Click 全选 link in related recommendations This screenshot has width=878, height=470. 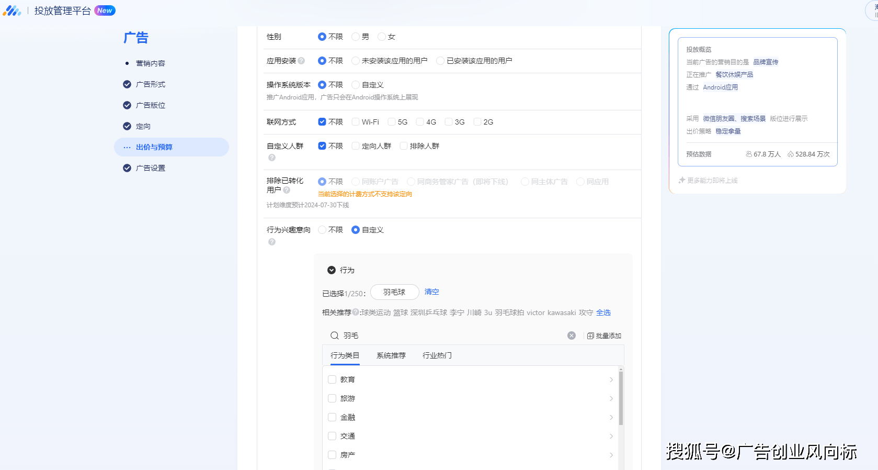603,312
